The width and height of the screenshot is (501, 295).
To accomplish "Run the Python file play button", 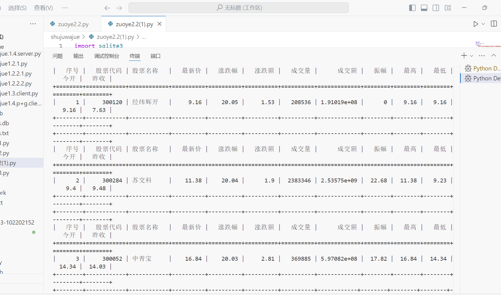I will coord(476,24).
